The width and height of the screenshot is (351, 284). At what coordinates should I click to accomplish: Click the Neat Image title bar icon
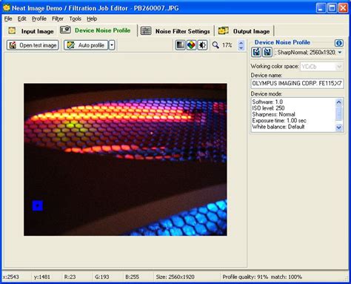[x=7, y=8]
